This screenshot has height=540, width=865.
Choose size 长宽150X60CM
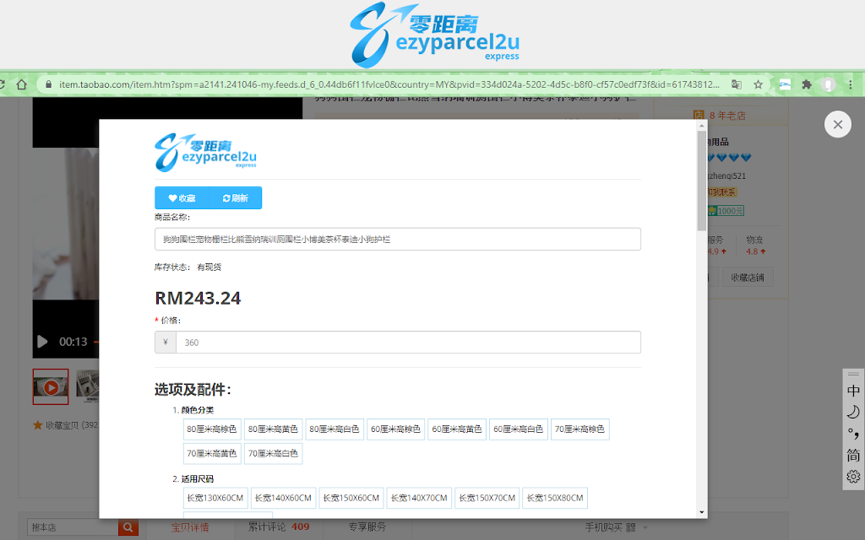(x=351, y=498)
